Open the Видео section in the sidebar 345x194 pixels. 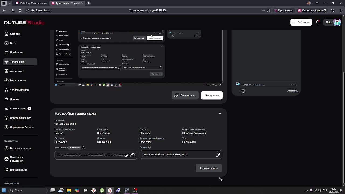click(x=20, y=43)
